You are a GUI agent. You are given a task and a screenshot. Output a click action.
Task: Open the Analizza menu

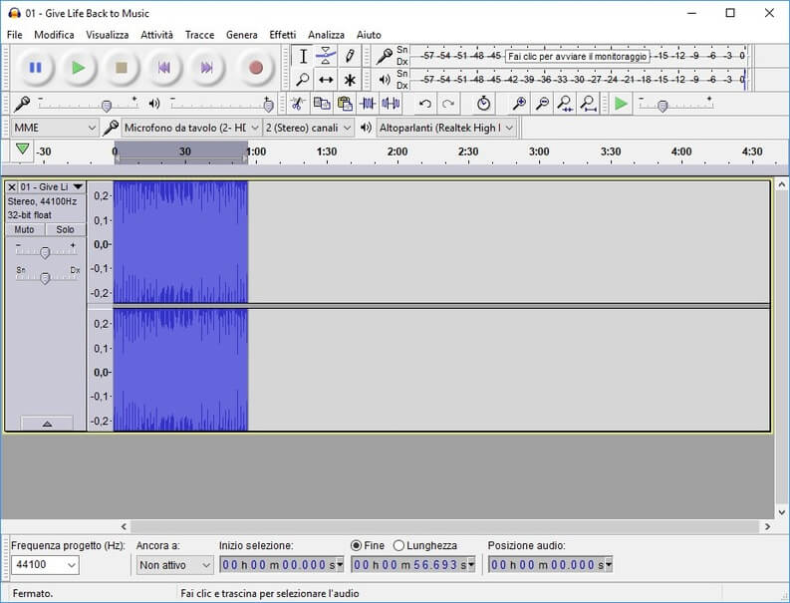click(x=326, y=35)
